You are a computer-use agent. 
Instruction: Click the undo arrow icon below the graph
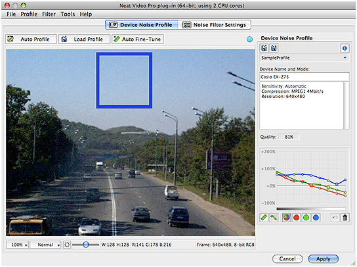(335, 218)
